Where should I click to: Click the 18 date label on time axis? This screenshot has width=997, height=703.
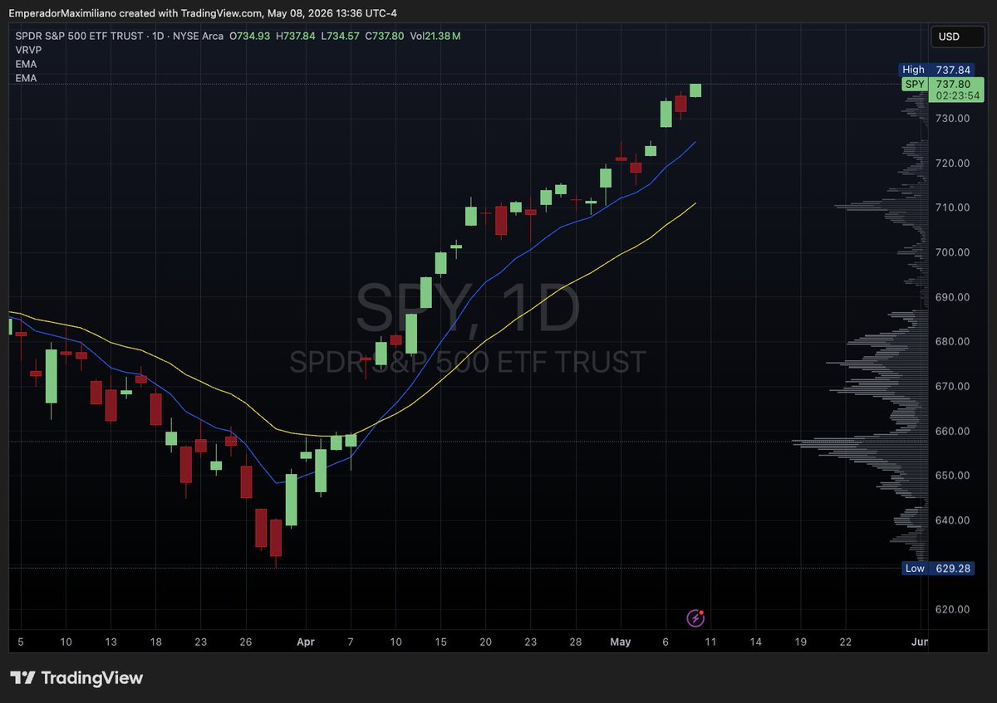click(156, 642)
